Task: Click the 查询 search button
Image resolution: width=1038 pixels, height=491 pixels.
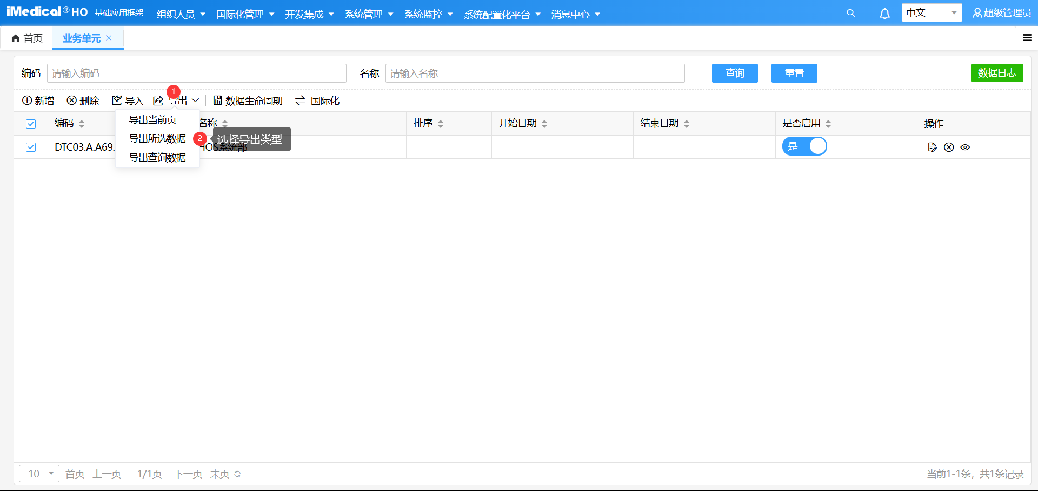Action: [x=735, y=73]
